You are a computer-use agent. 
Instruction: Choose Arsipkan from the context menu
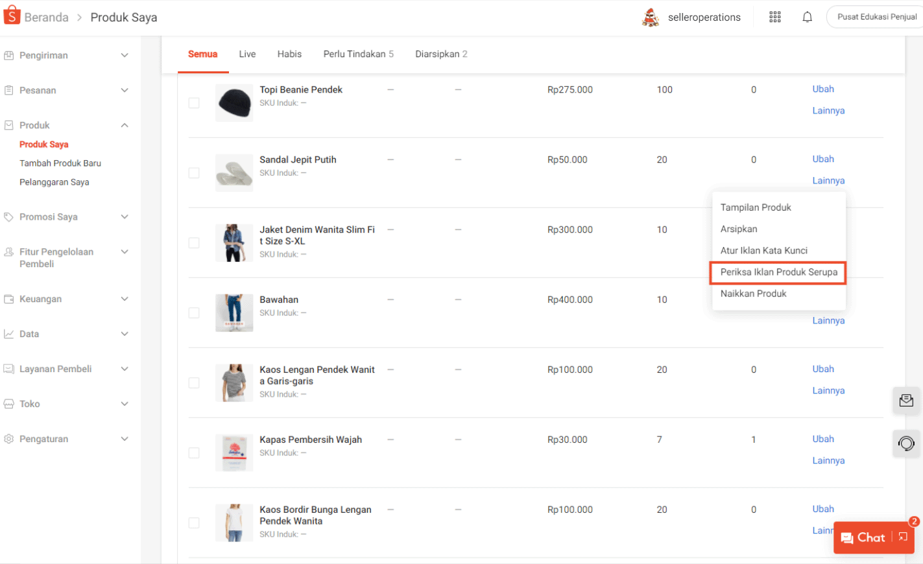[739, 229]
